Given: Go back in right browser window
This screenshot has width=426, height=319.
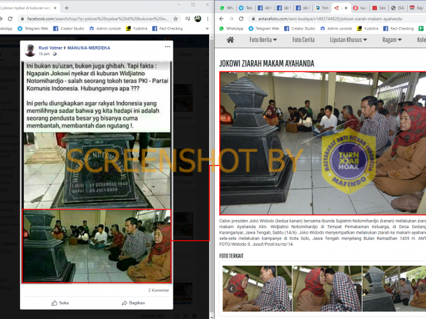Looking at the screenshot, I should (221, 19).
